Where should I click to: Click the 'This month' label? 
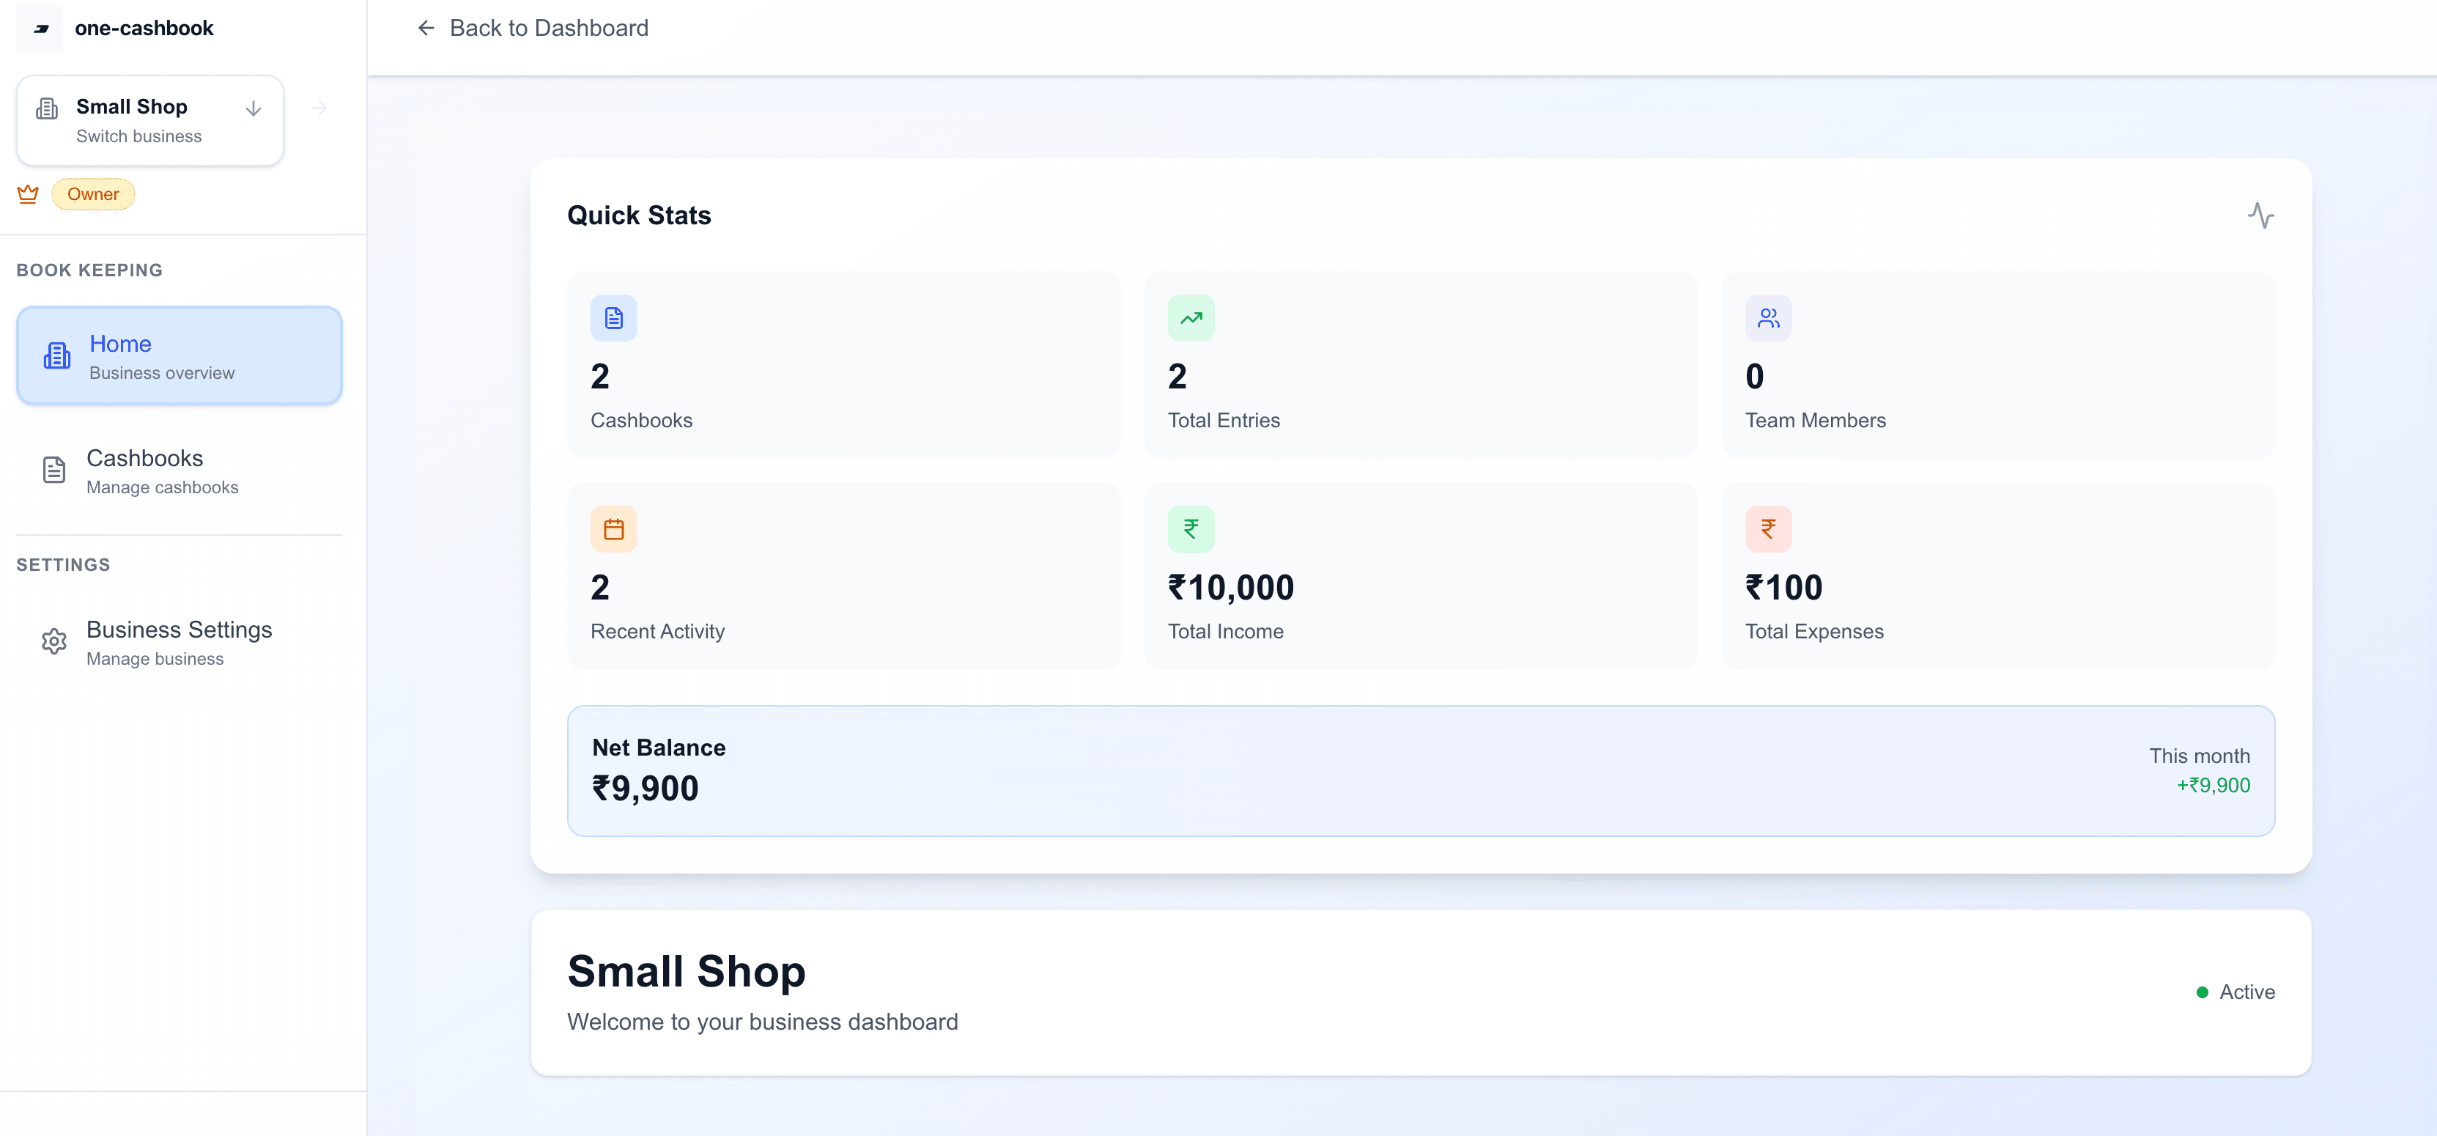point(2199,756)
